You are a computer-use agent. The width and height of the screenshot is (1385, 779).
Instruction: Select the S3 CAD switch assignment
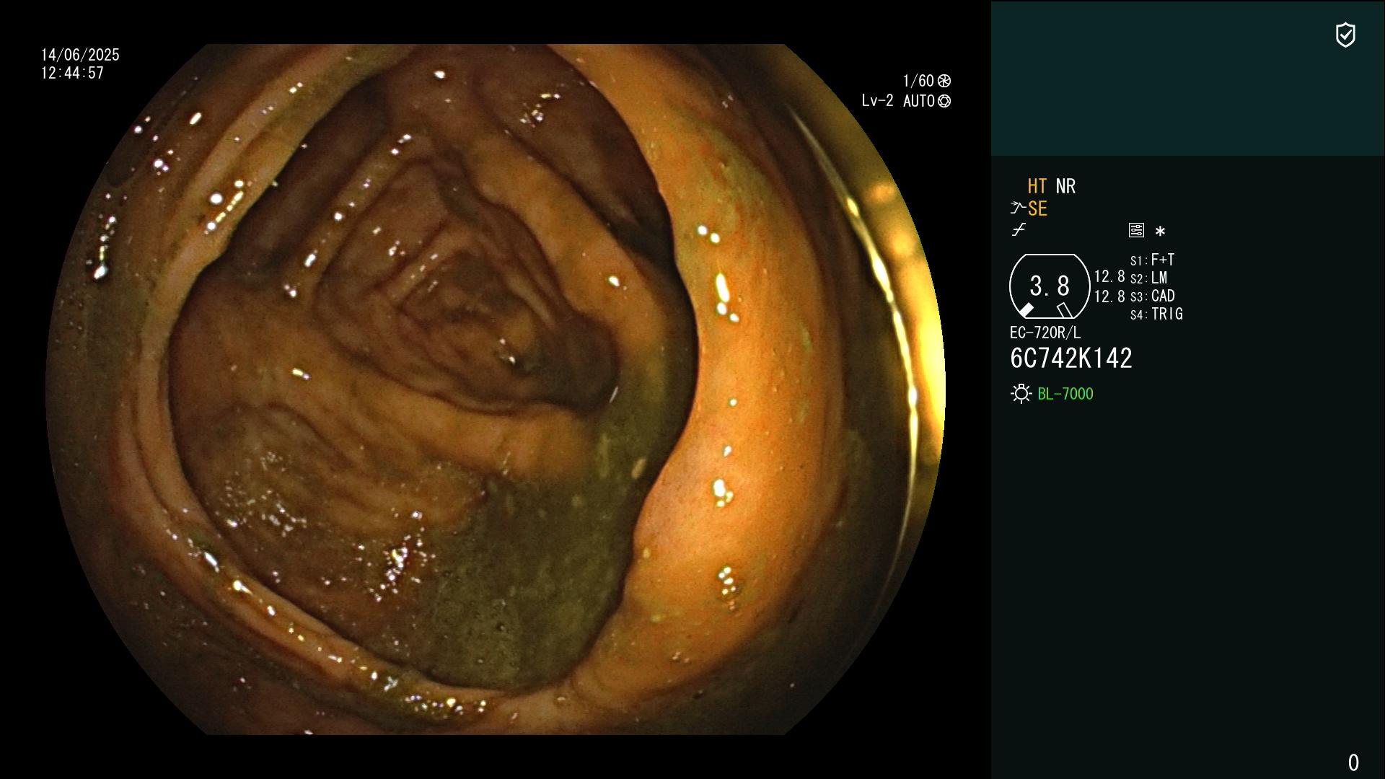pos(1153,296)
